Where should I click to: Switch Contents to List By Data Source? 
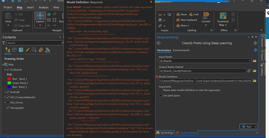15,50
